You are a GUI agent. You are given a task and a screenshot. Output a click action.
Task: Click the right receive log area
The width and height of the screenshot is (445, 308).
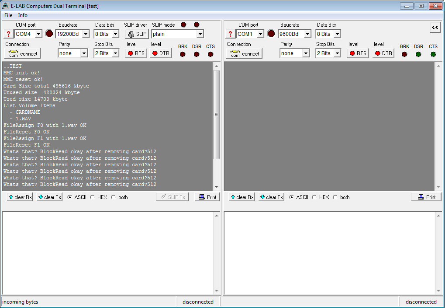329,126
